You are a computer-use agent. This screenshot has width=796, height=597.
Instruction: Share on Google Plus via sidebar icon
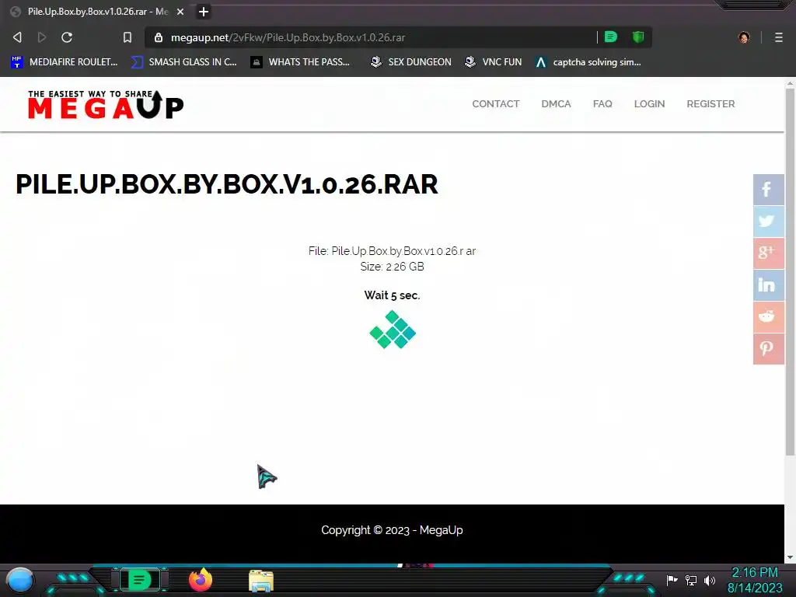coord(768,253)
